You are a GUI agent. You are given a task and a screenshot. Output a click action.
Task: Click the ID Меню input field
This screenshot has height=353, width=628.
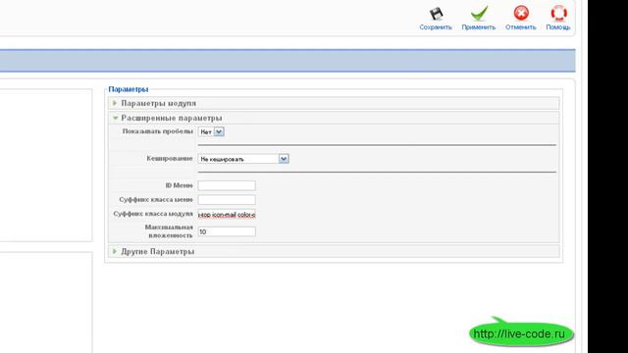(x=227, y=185)
